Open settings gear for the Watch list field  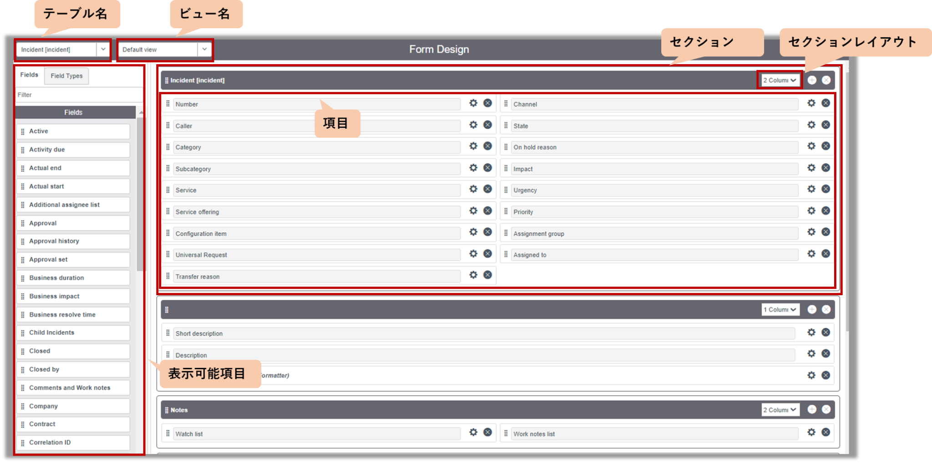click(x=473, y=433)
